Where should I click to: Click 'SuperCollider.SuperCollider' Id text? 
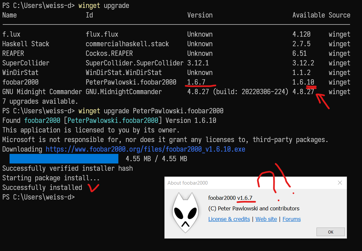135,63
